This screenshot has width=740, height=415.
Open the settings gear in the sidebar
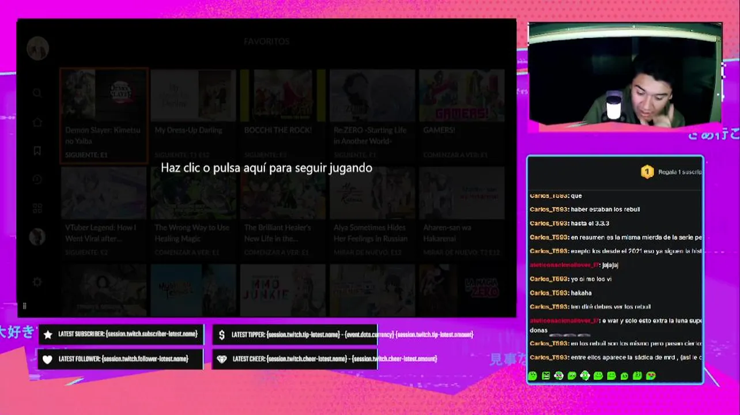click(37, 282)
